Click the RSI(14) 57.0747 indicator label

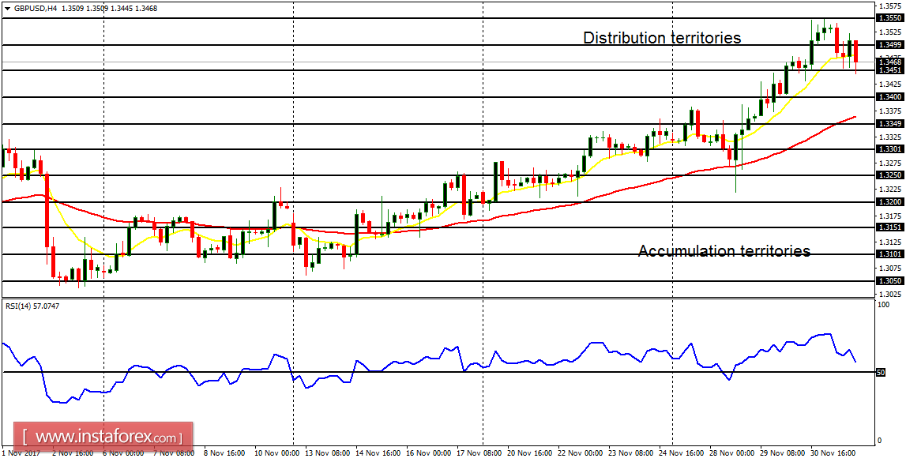pos(32,306)
